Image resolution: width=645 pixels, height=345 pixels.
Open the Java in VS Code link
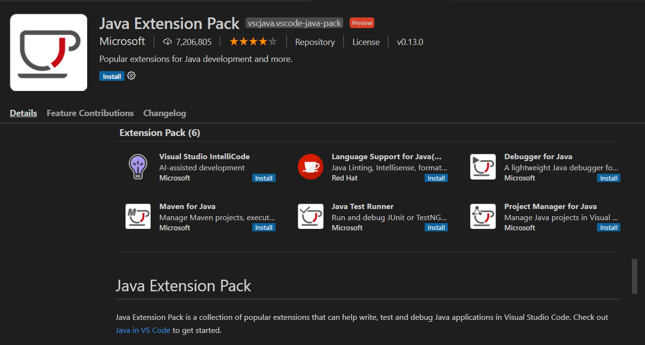143,330
